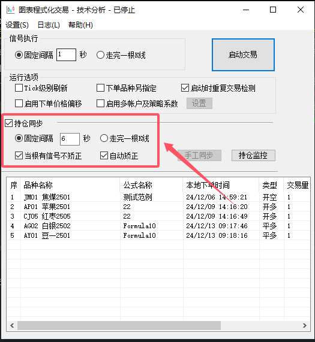Image resolution: width=315 pixels, height=342 pixels.
Task: Open the 帮助(H) menu
Action: pyautogui.click(x=80, y=25)
